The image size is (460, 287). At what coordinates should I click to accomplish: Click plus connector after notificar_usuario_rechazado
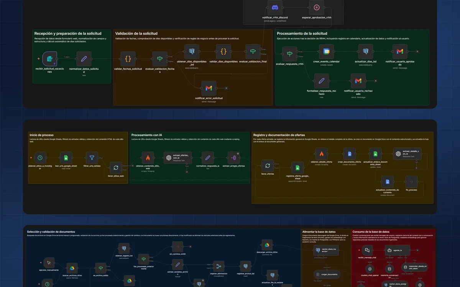(x=376, y=81)
